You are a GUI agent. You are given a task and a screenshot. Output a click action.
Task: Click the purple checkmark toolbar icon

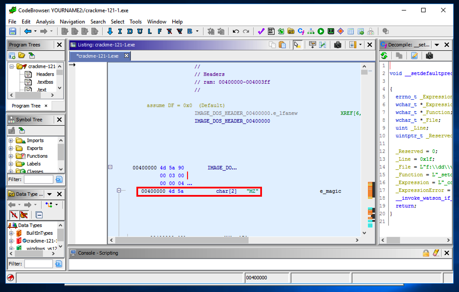pos(261,31)
